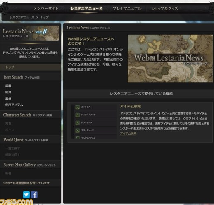Select the レスタニアニュース top menu tab
This screenshot has height=205, width=214.
pyautogui.click(x=87, y=9)
